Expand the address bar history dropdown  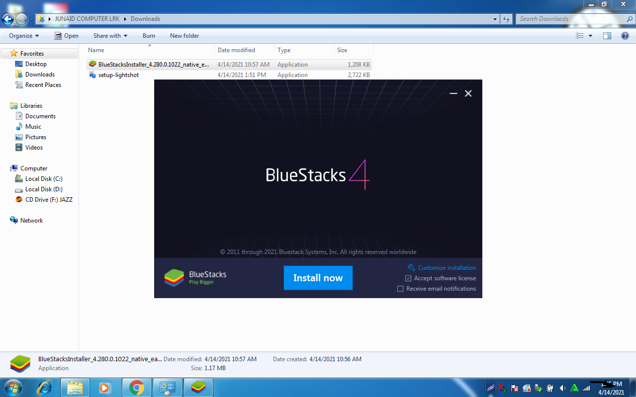click(x=495, y=19)
